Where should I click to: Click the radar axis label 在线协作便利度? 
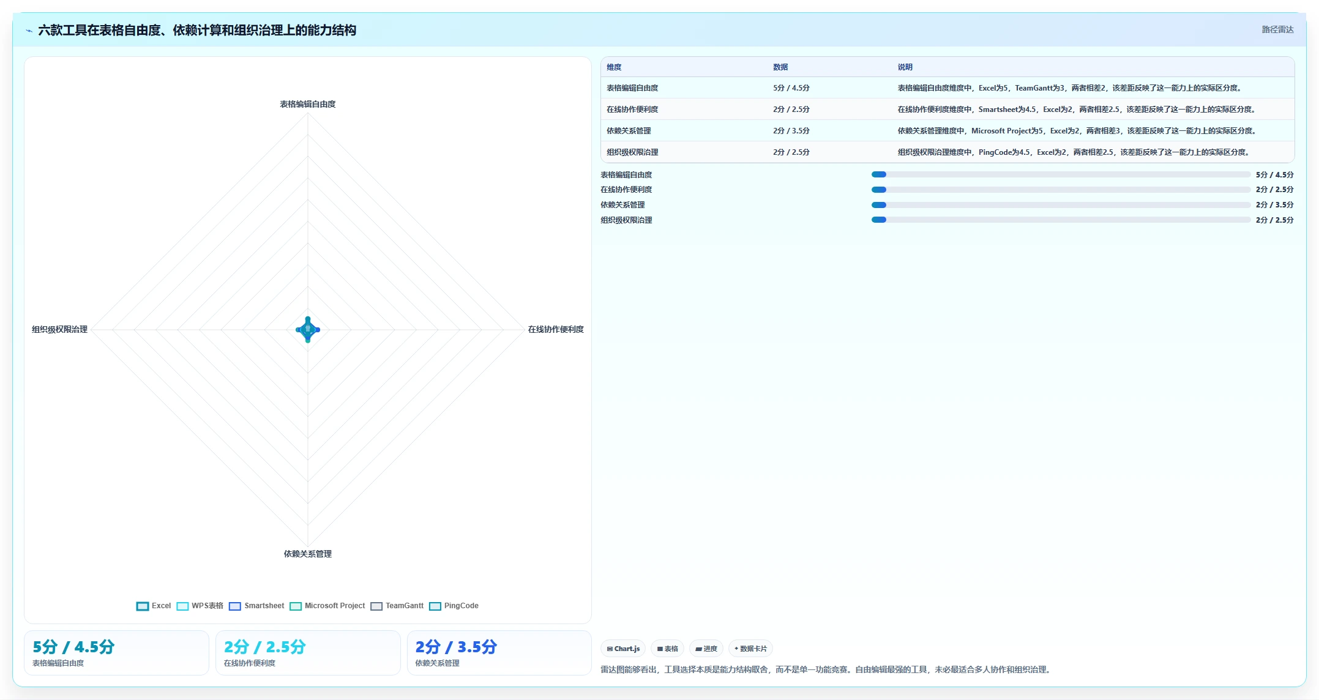[556, 329]
